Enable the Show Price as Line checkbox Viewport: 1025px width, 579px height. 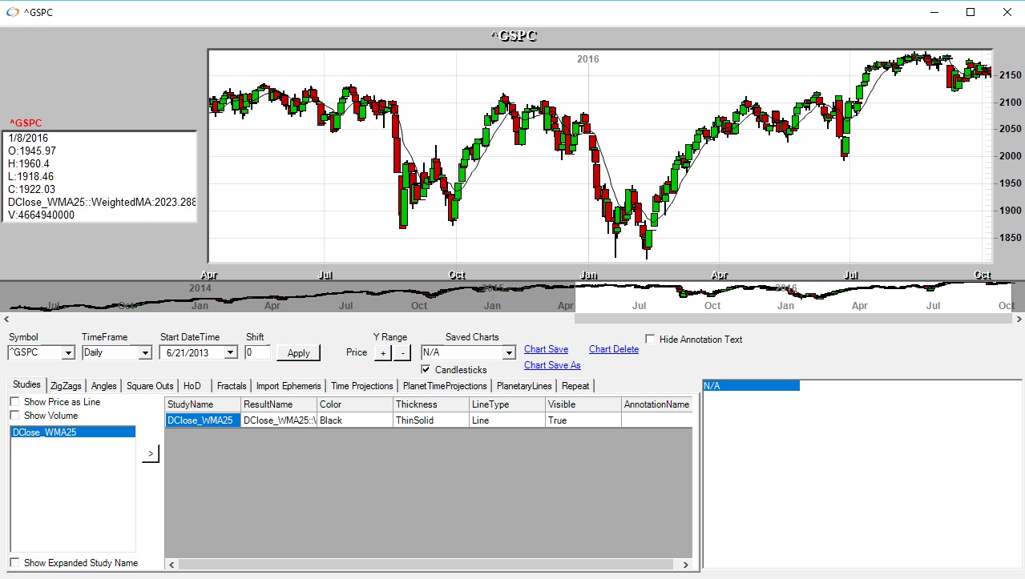(15, 402)
